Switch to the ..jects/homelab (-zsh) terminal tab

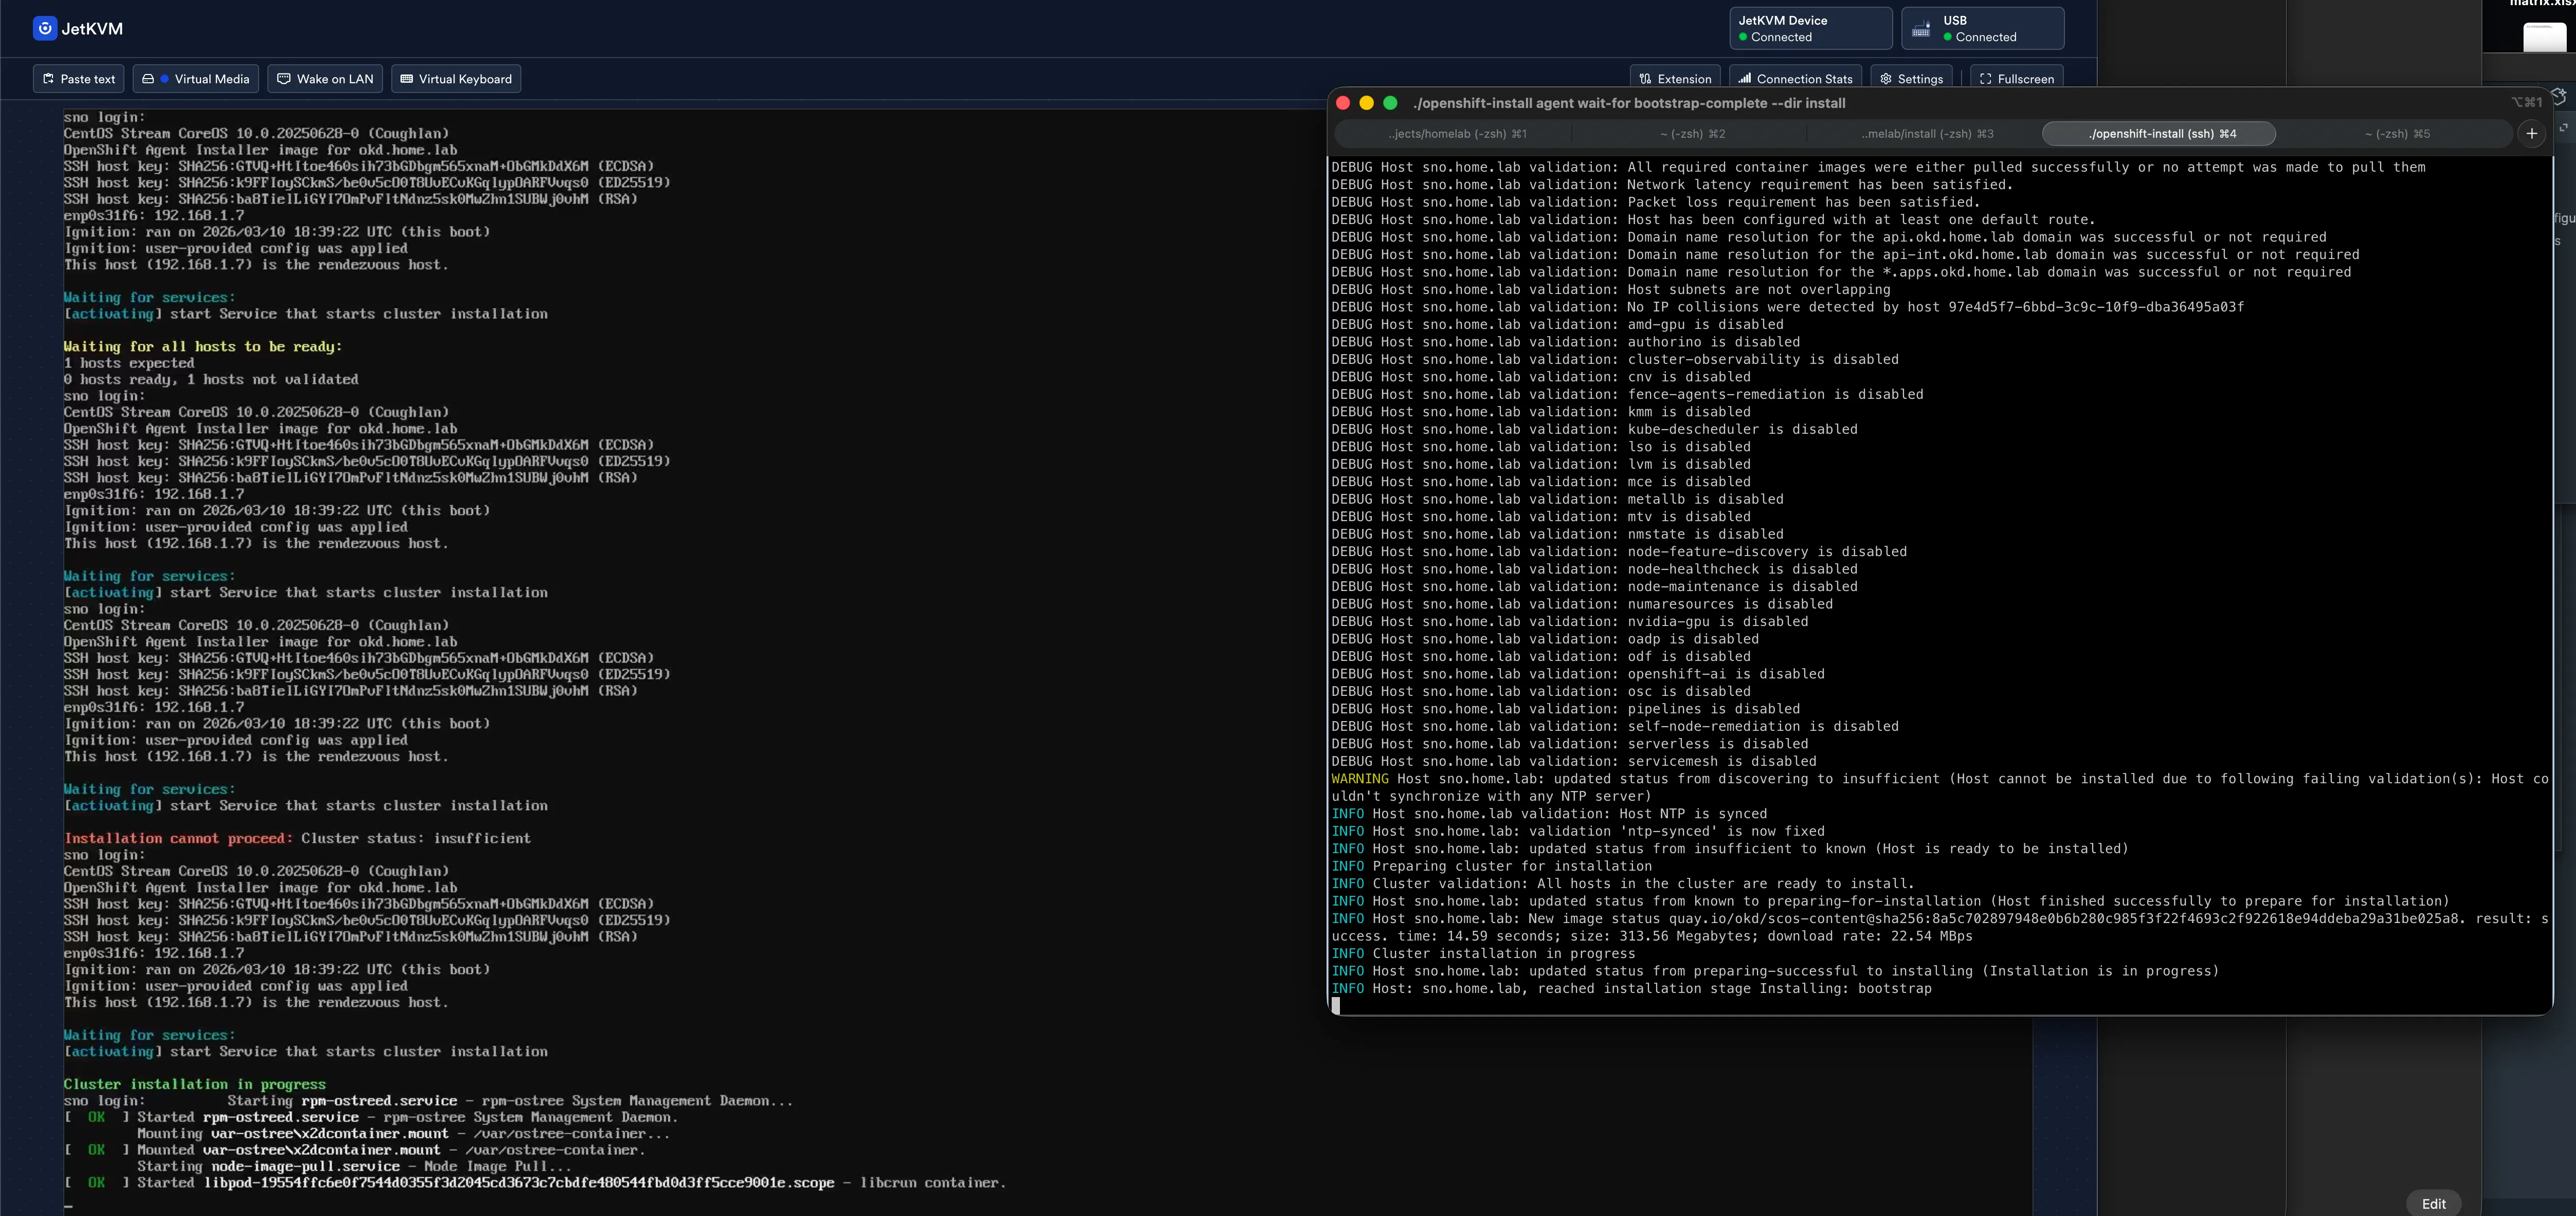click(1456, 134)
